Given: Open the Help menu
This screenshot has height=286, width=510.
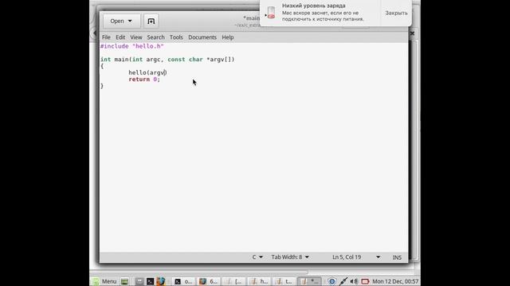Looking at the screenshot, I should (x=228, y=37).
